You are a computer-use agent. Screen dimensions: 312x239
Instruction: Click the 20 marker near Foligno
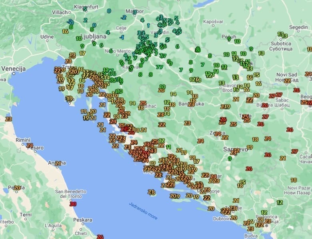click(x=17, y=188)
